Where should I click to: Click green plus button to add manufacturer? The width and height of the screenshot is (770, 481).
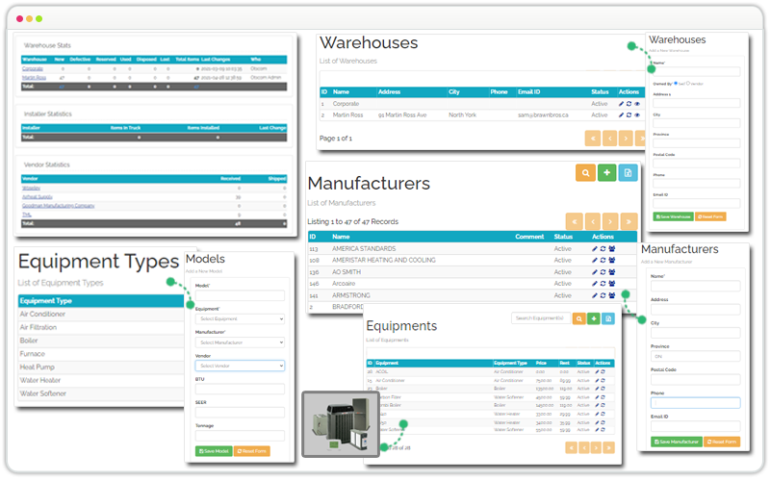[x=606, y=172]
